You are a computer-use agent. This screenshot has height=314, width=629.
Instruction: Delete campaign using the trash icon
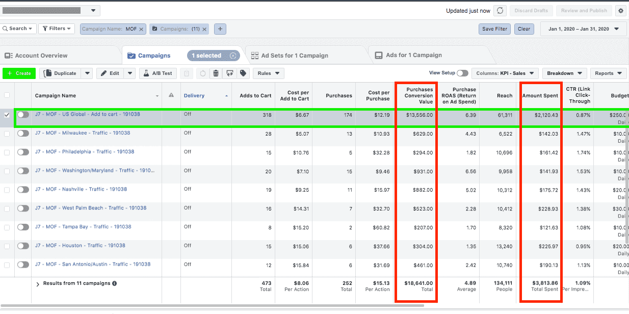pyautogui.click(x=217, y=73)
